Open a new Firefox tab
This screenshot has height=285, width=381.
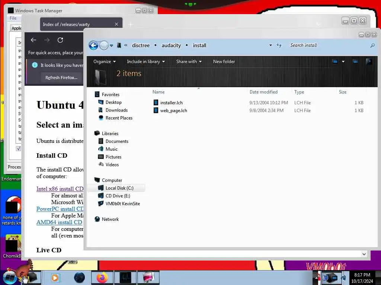[x=131, y=24]
